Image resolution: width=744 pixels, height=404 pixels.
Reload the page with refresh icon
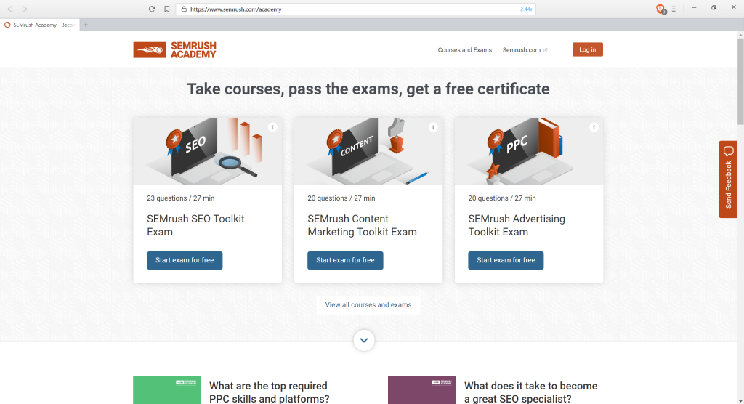tap(152, 9)
